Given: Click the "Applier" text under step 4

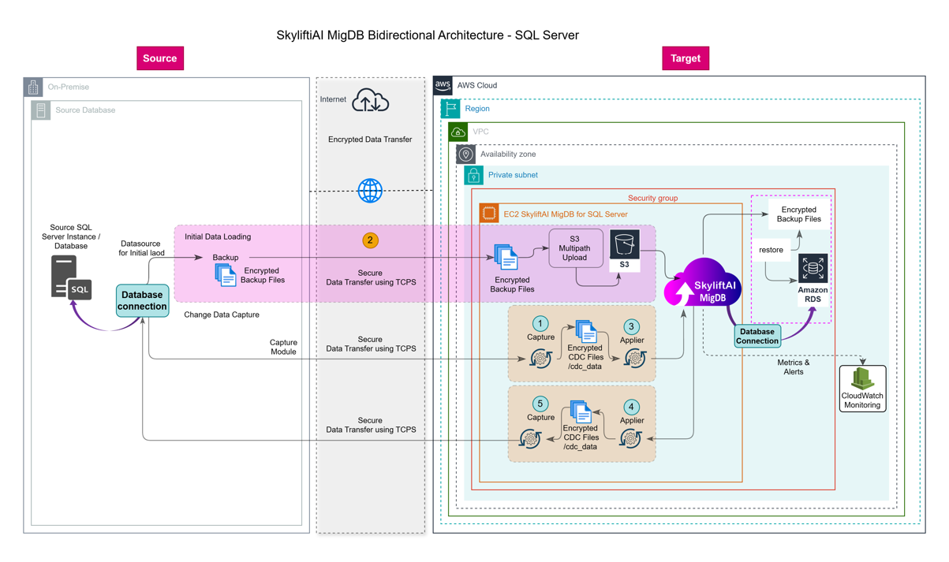Looking at the screenshot, I should tap(632, 421).
